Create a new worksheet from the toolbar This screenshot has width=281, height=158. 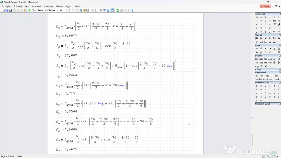[3, 10]
